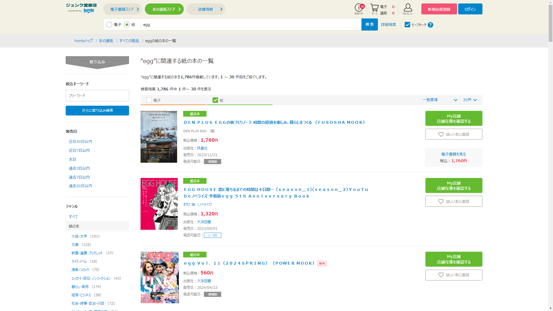Click the safe search help question-mark icon
This screenshot has width=553, height=311.
(430, 25)
